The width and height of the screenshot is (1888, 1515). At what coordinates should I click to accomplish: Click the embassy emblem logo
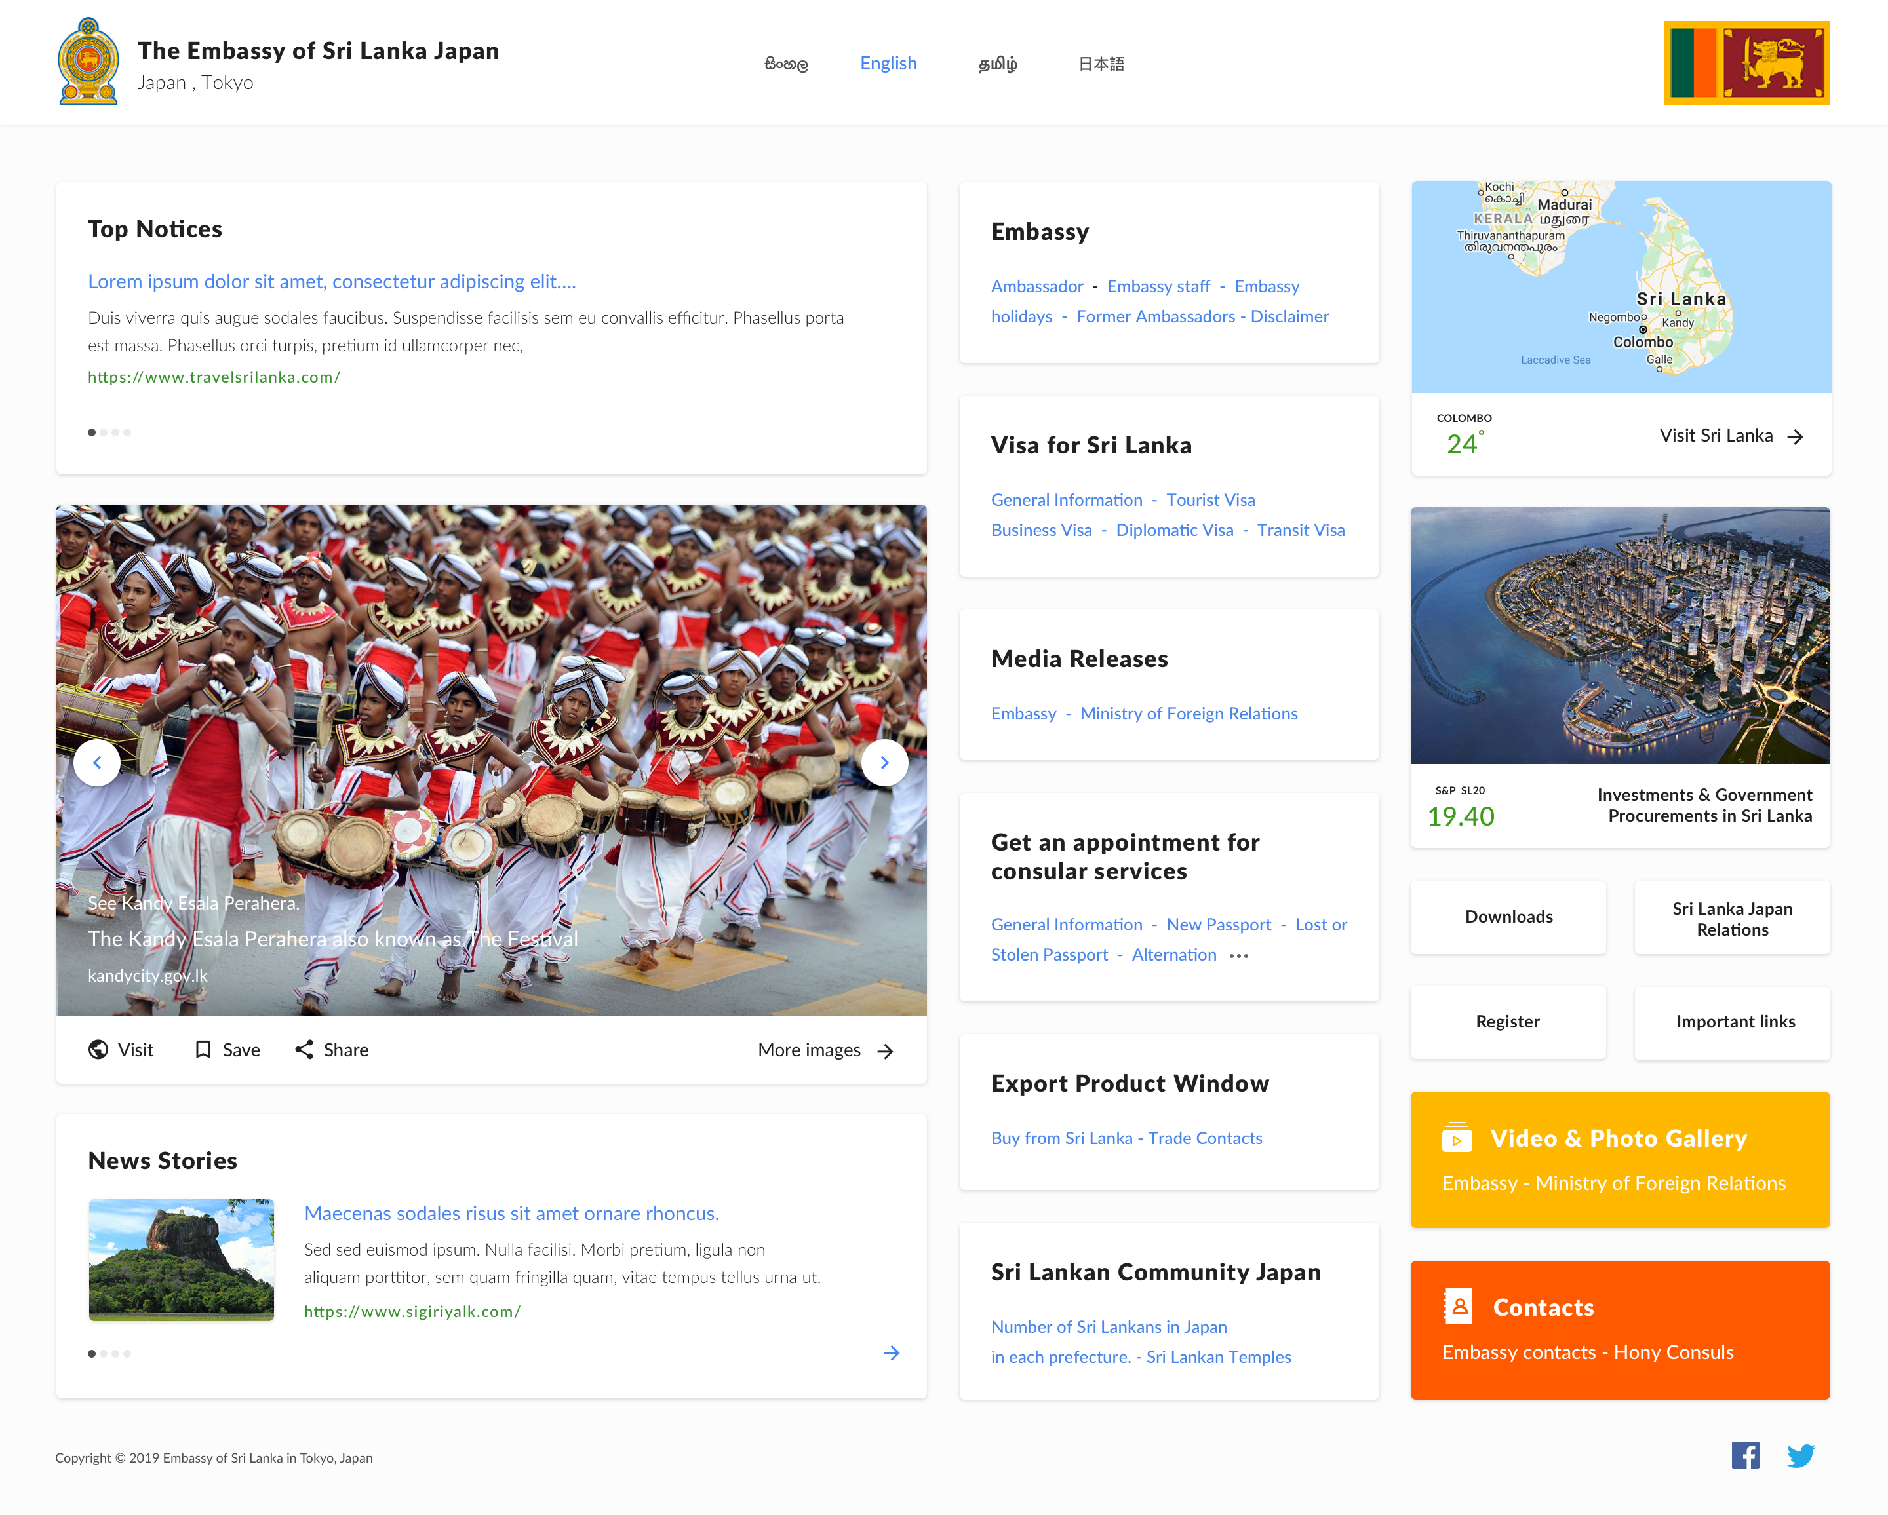coord(88,61)
